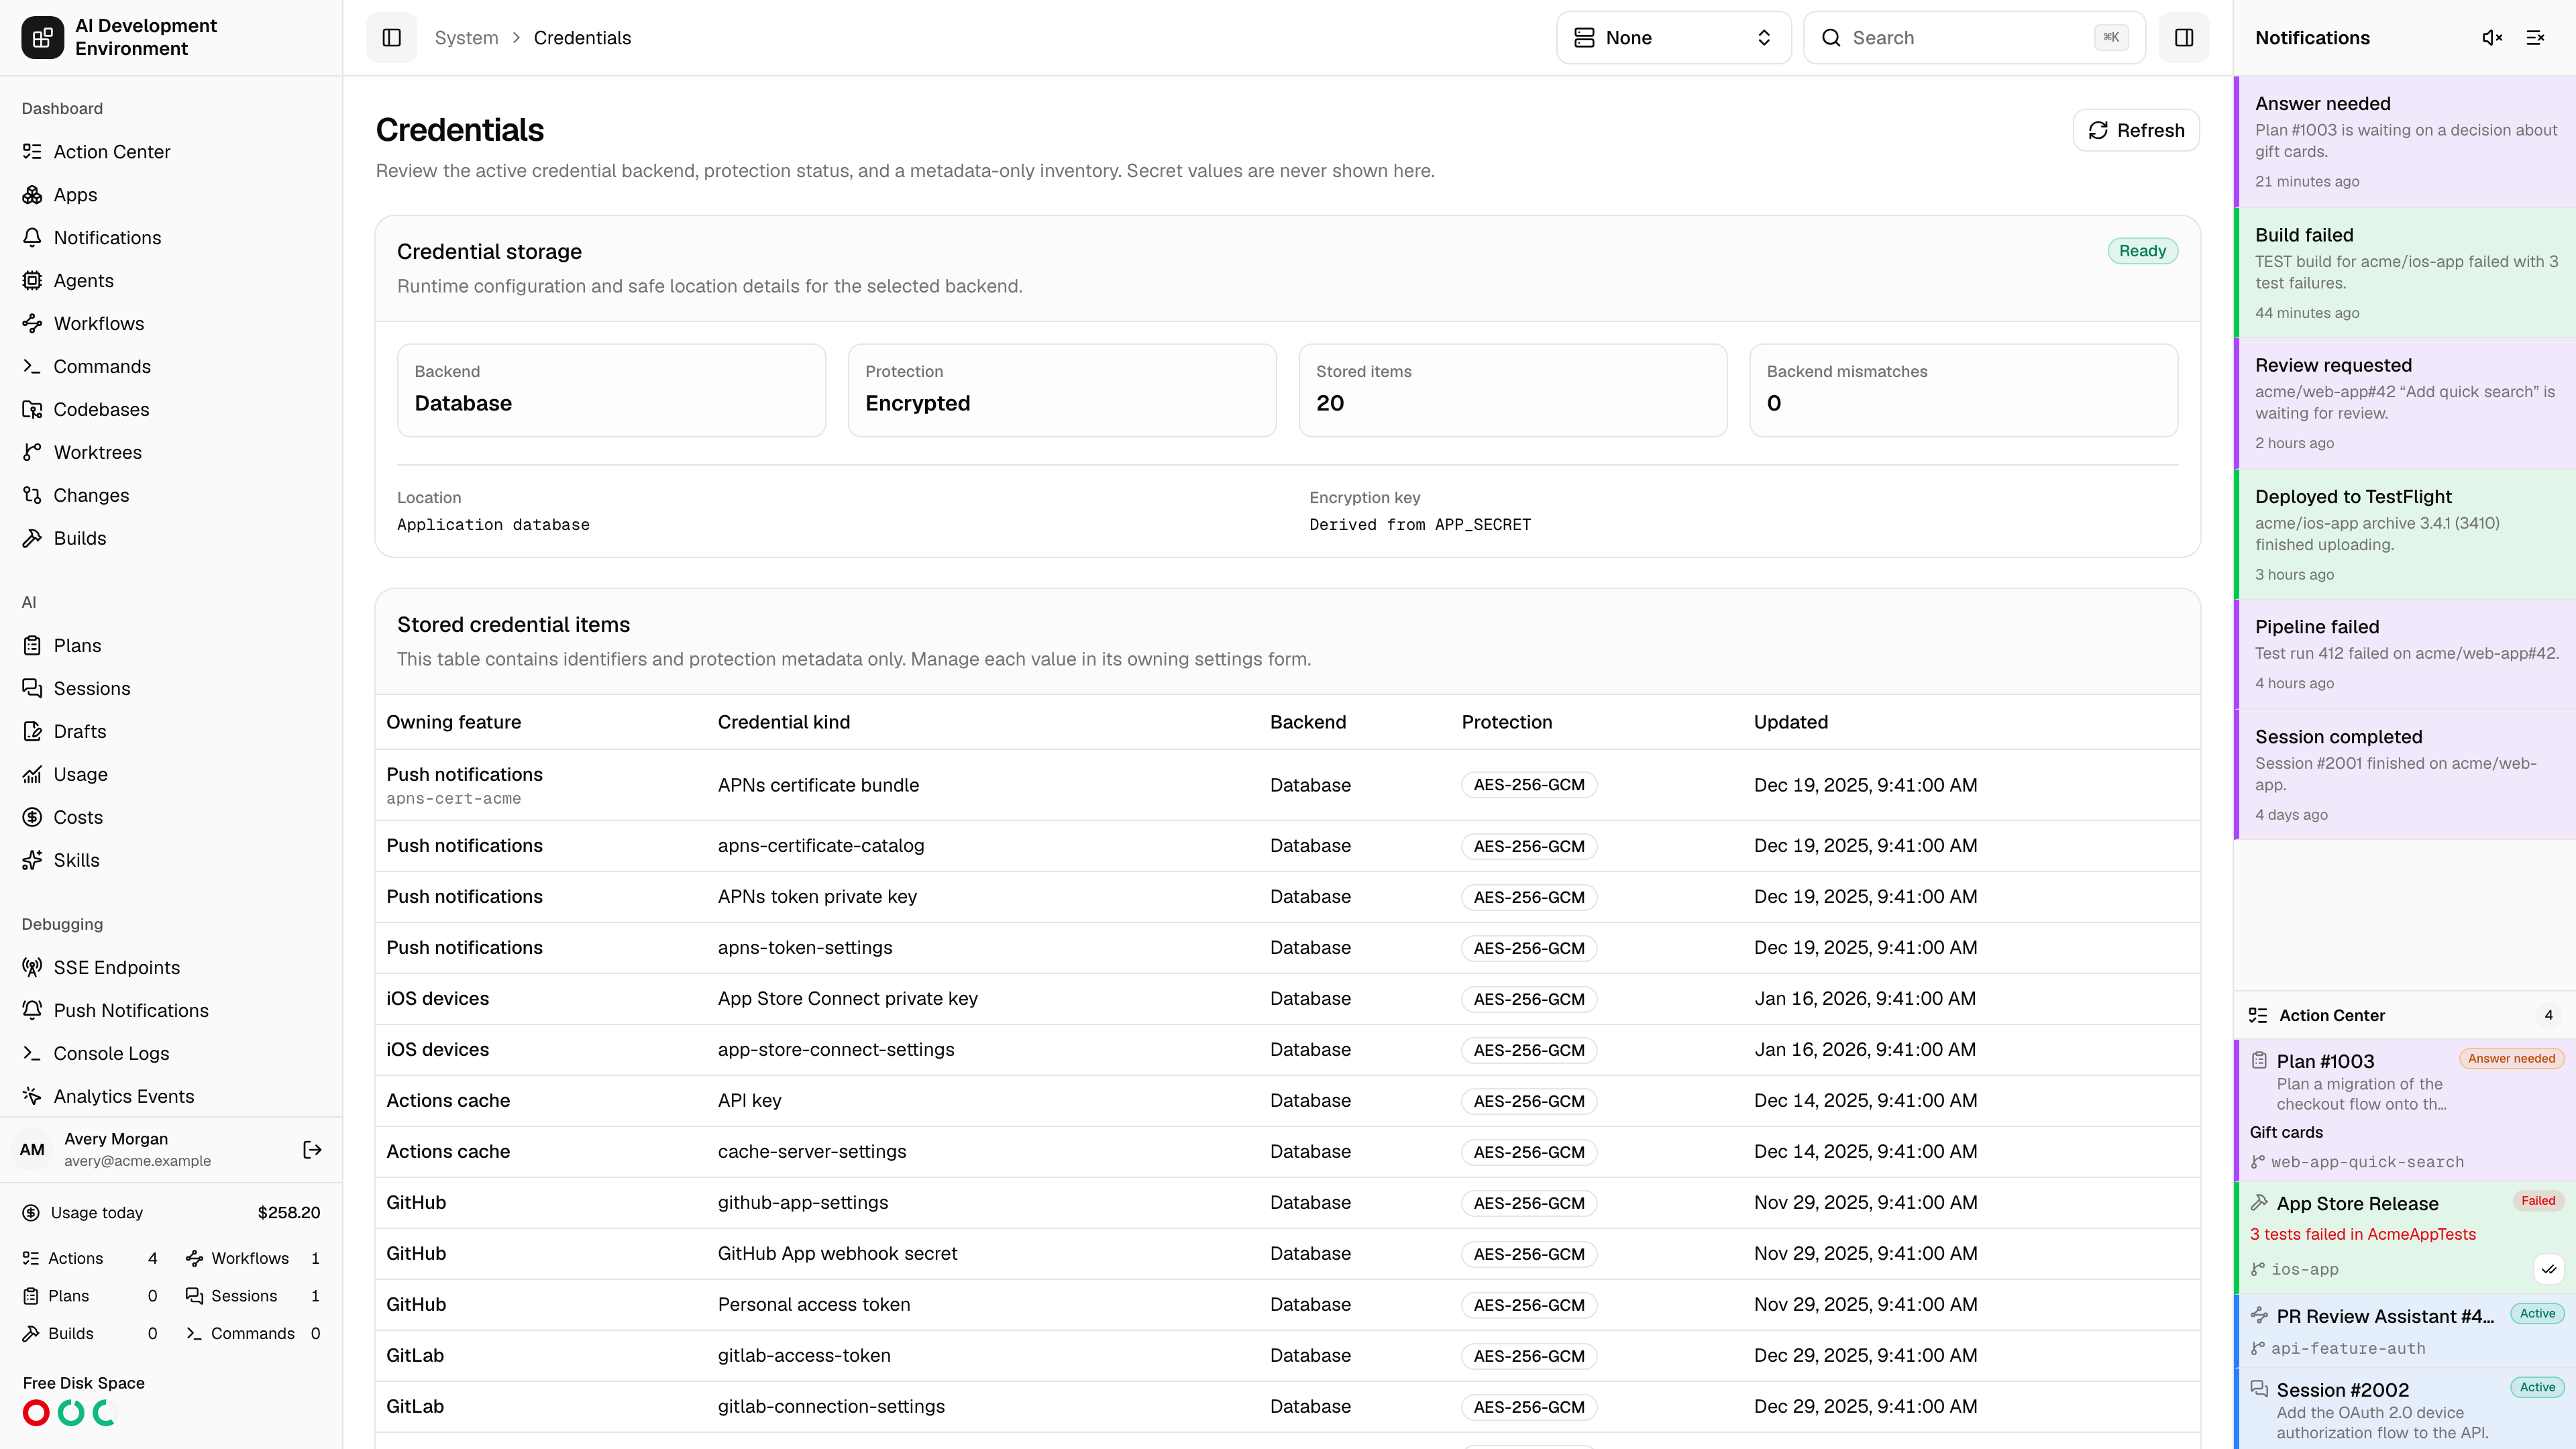Click the Builds hammer icon

(x=32, y=538)
